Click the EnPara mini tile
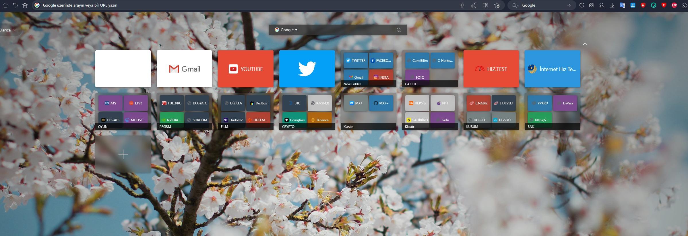Image resolution: width=688 pixels, height=236 pixels. (x=565, y=103)
